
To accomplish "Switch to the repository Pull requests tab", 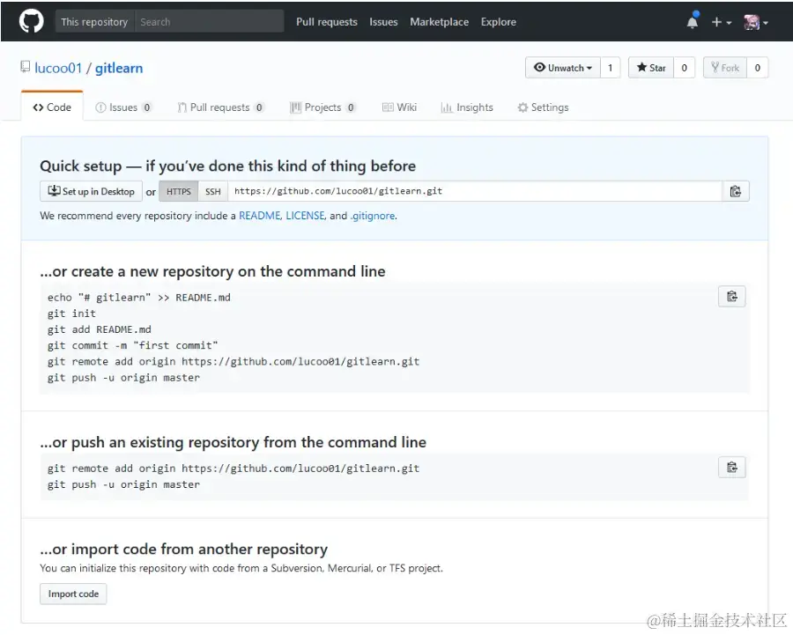I will tap(220, 107).
